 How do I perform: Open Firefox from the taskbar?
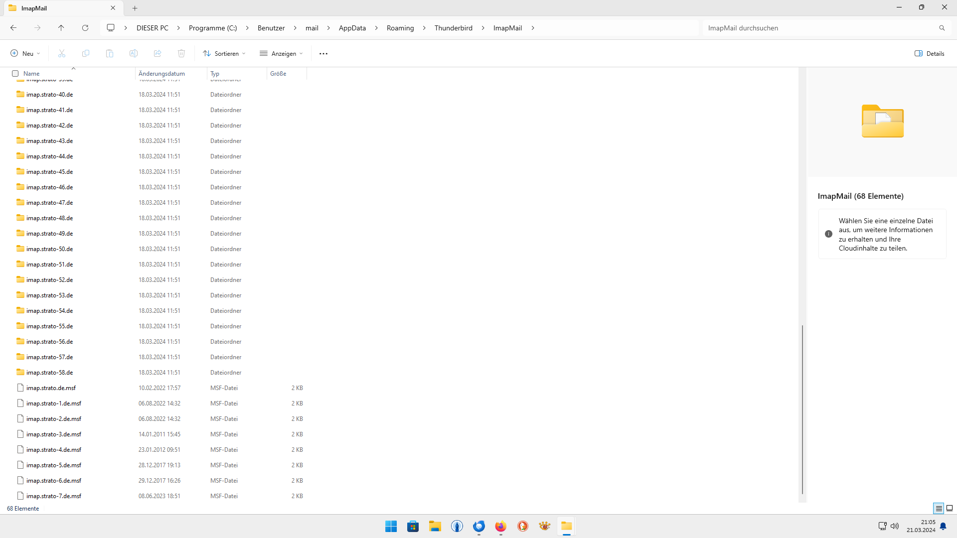pyautogui.click(x=501, y=526)
